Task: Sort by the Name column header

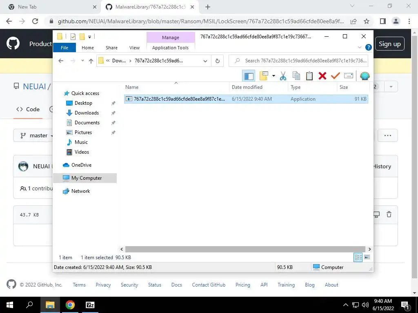Action: [x=176, y=87]
